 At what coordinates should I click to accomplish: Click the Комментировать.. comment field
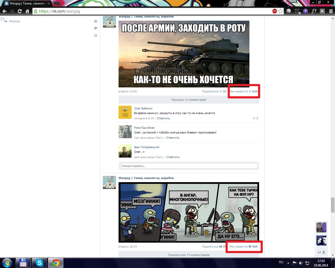[x=189, y=166]
